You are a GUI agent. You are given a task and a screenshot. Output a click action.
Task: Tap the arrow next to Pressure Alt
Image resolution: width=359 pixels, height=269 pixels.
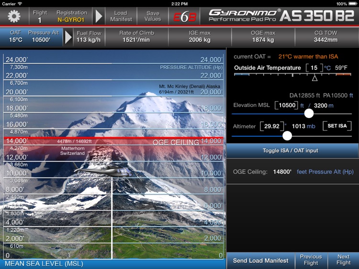[68, 37]
